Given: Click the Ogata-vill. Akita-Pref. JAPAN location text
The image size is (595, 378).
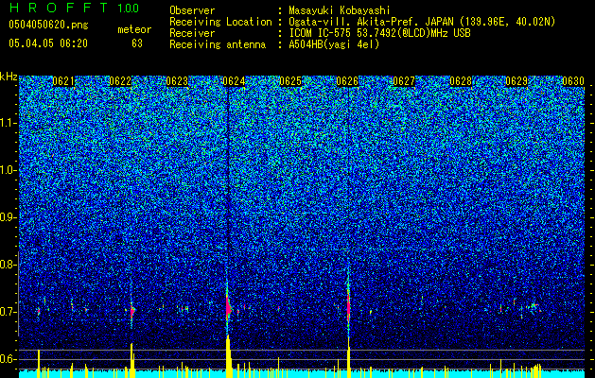Looking at the screenshot, I should 422,22.
